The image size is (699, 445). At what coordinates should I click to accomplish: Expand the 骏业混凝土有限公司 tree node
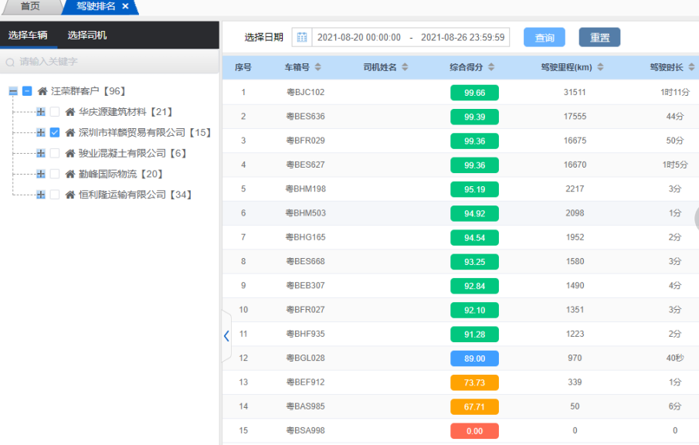[x=41, y=153]
